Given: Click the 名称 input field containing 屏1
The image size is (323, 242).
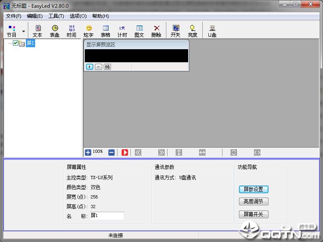Looking at the screenshot, I should tap(107, 216).
